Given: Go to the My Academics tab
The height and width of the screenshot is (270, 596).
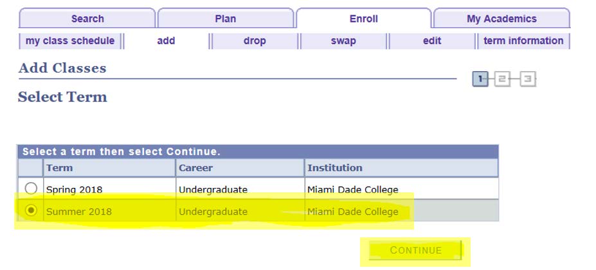Looking at the screenshot, I should point(501,19).
